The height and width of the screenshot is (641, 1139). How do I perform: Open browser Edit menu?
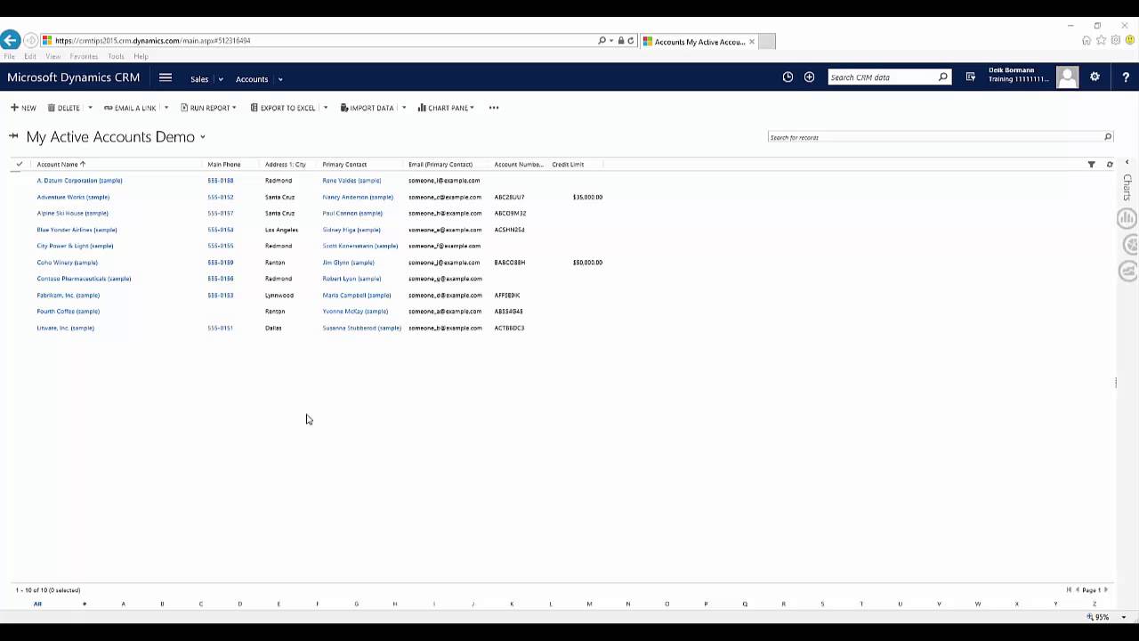[30, 56]
